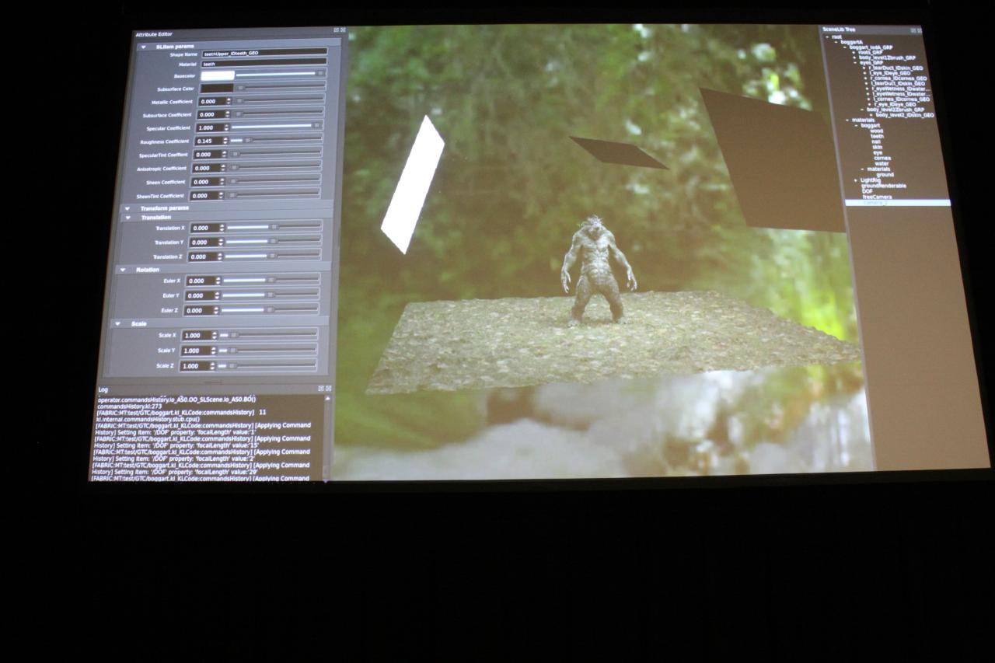Select r_tearDuct_IDskin_GEO tree item
Viewport: 995px width, 663px height.
(x=897, y=68)
